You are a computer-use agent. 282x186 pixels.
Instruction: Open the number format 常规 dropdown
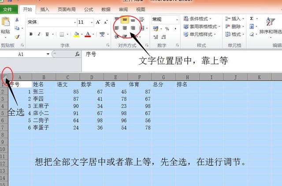pos(177,19)
